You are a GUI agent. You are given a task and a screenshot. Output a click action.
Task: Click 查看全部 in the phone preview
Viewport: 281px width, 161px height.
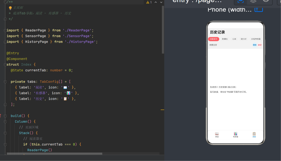(x=213, y=45)
